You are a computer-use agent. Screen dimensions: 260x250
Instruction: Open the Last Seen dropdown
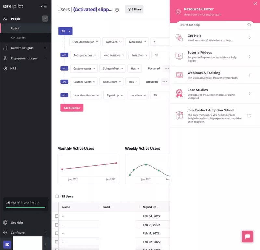click(113, 42)
